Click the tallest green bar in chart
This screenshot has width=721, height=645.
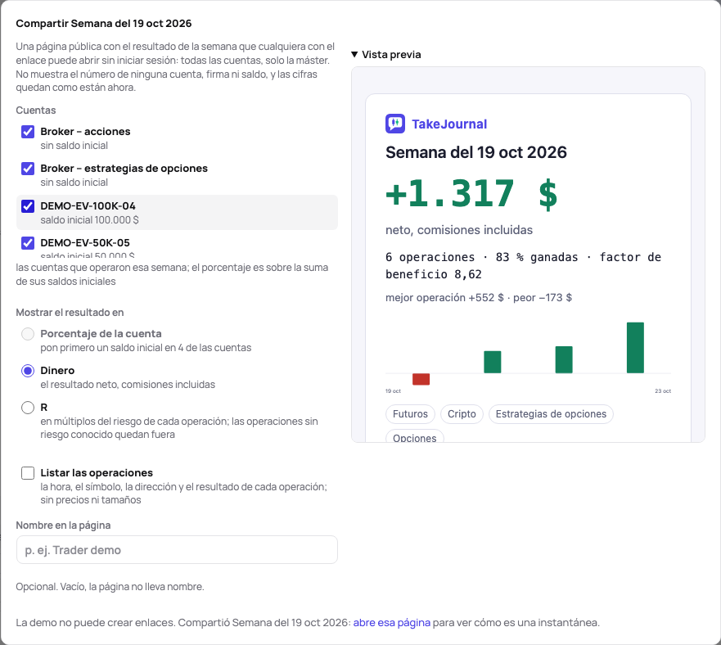pyautogui.click(x=635, y=348)
